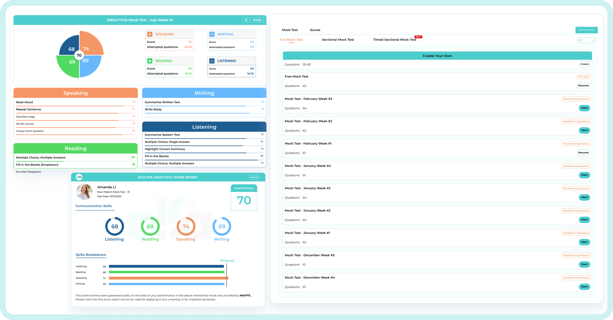This screenshot has width=613, height=320.
Task: Open the All filter dropdown
Action: (x=587, y=40)
